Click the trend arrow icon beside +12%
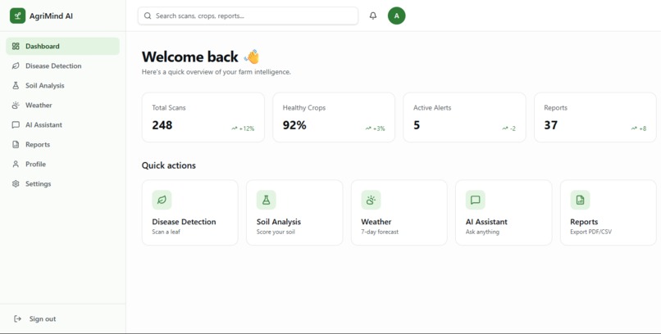 click(235, 129)
